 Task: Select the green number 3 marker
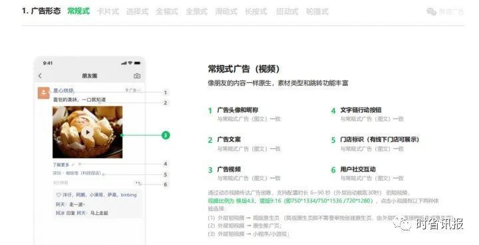point(166,135)
